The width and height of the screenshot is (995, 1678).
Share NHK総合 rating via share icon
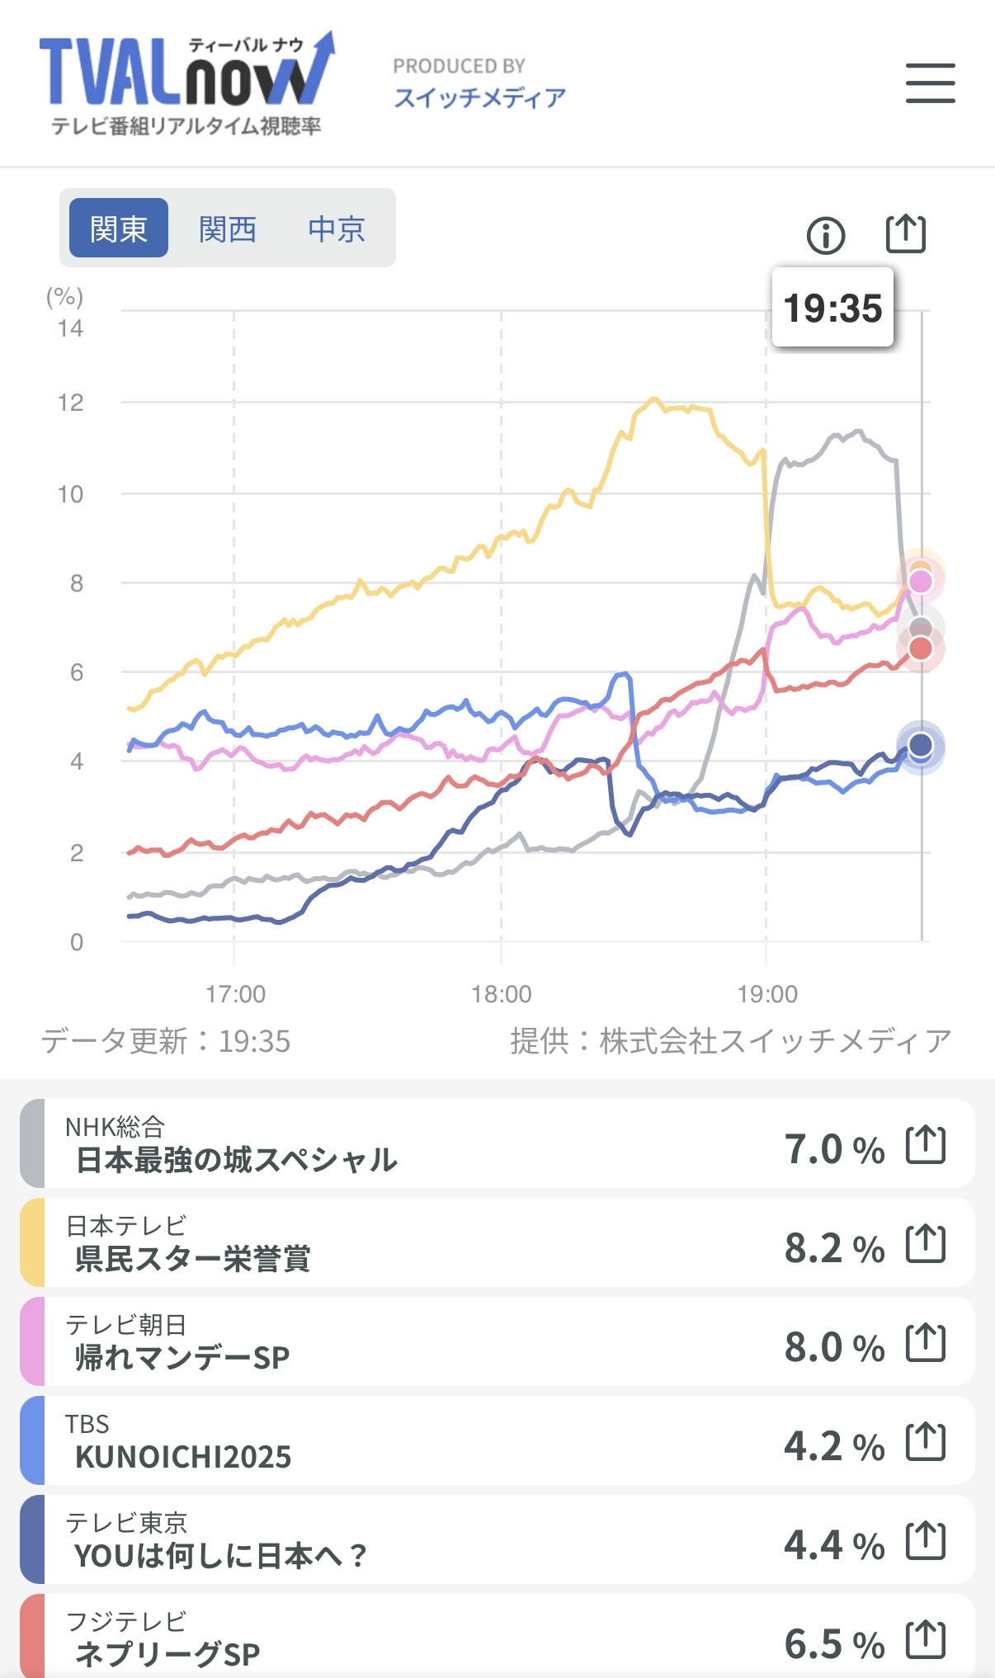[925, 1145]
